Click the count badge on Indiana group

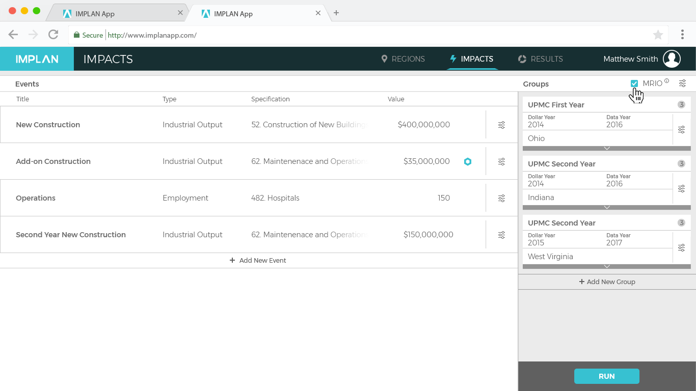(x=681, y=164)
